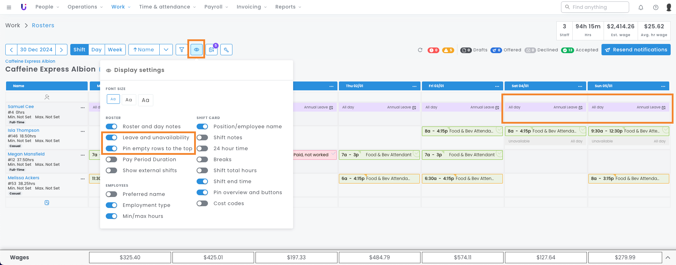
Task: Click the wrench tools icon
Action: coord(226,50)
